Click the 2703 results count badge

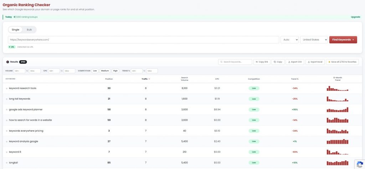click(23, 62)
